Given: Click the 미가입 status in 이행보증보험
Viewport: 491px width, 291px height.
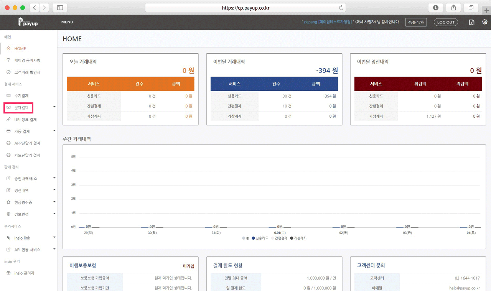Looking at the screenshot, I should [188, 266].
